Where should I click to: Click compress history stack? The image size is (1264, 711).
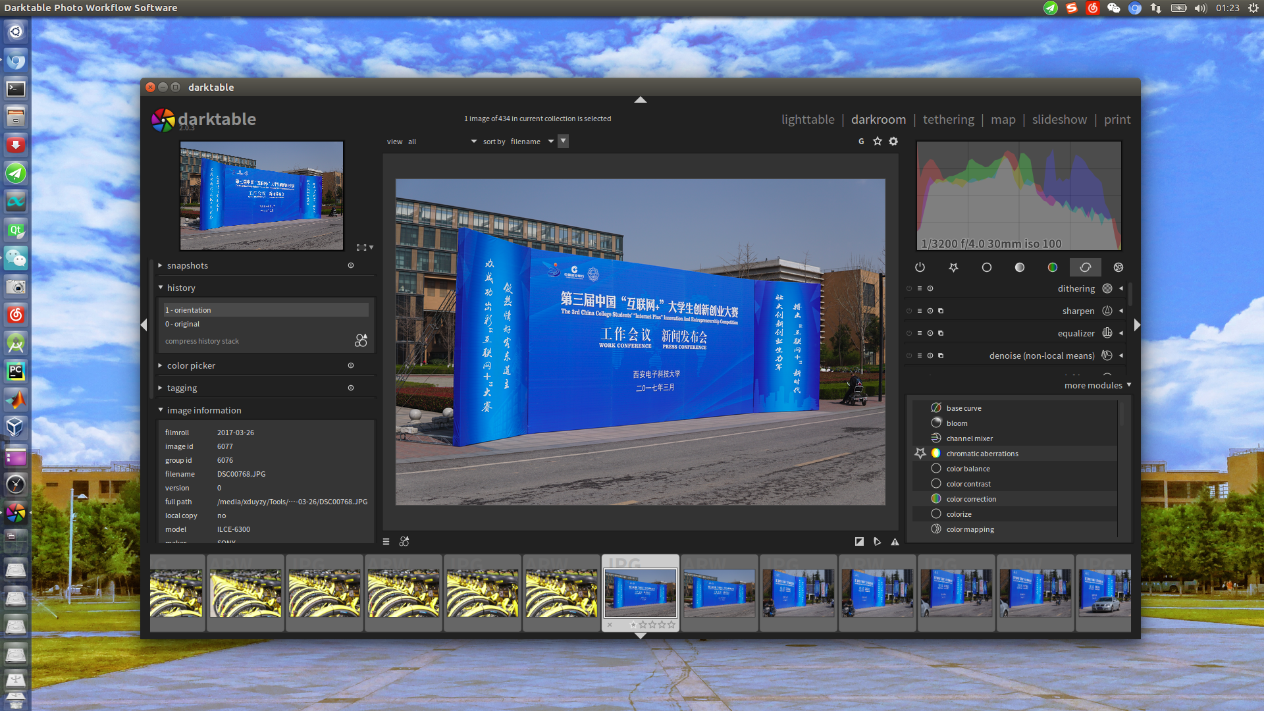[x=201, y=341]
